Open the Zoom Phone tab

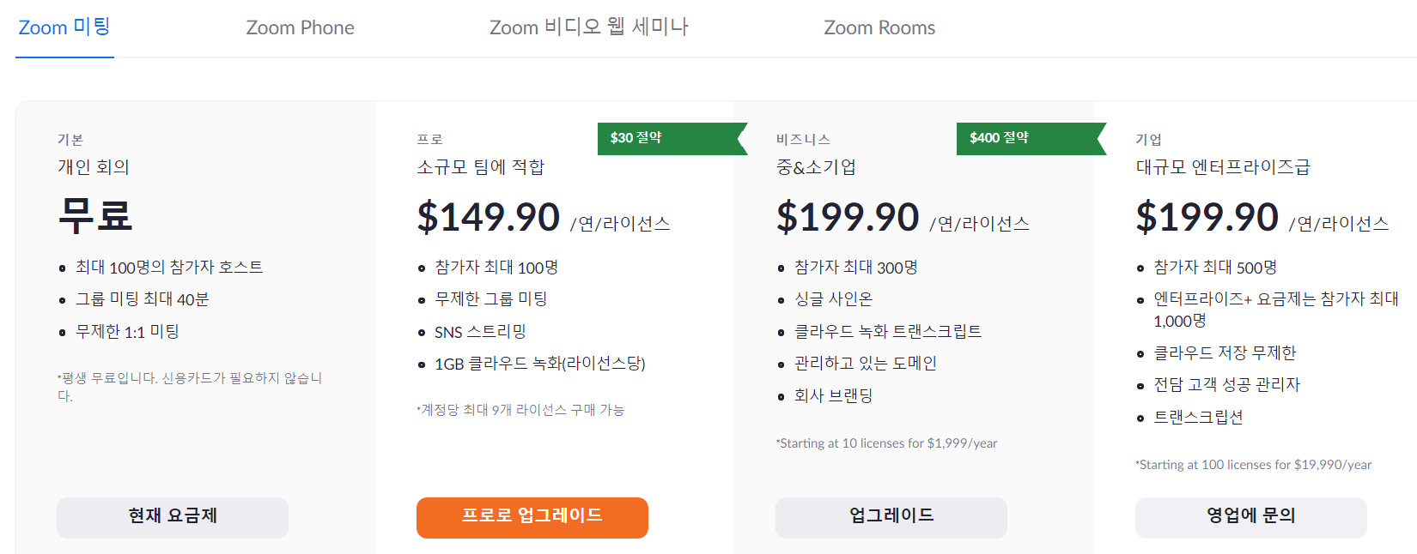click(300, 27)
